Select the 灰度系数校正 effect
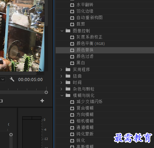Viewport: 154px width, 148px height. pos(89,37)
